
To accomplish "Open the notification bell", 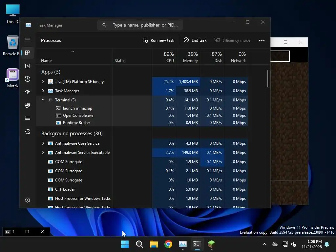I will click(x=327, y=244).
